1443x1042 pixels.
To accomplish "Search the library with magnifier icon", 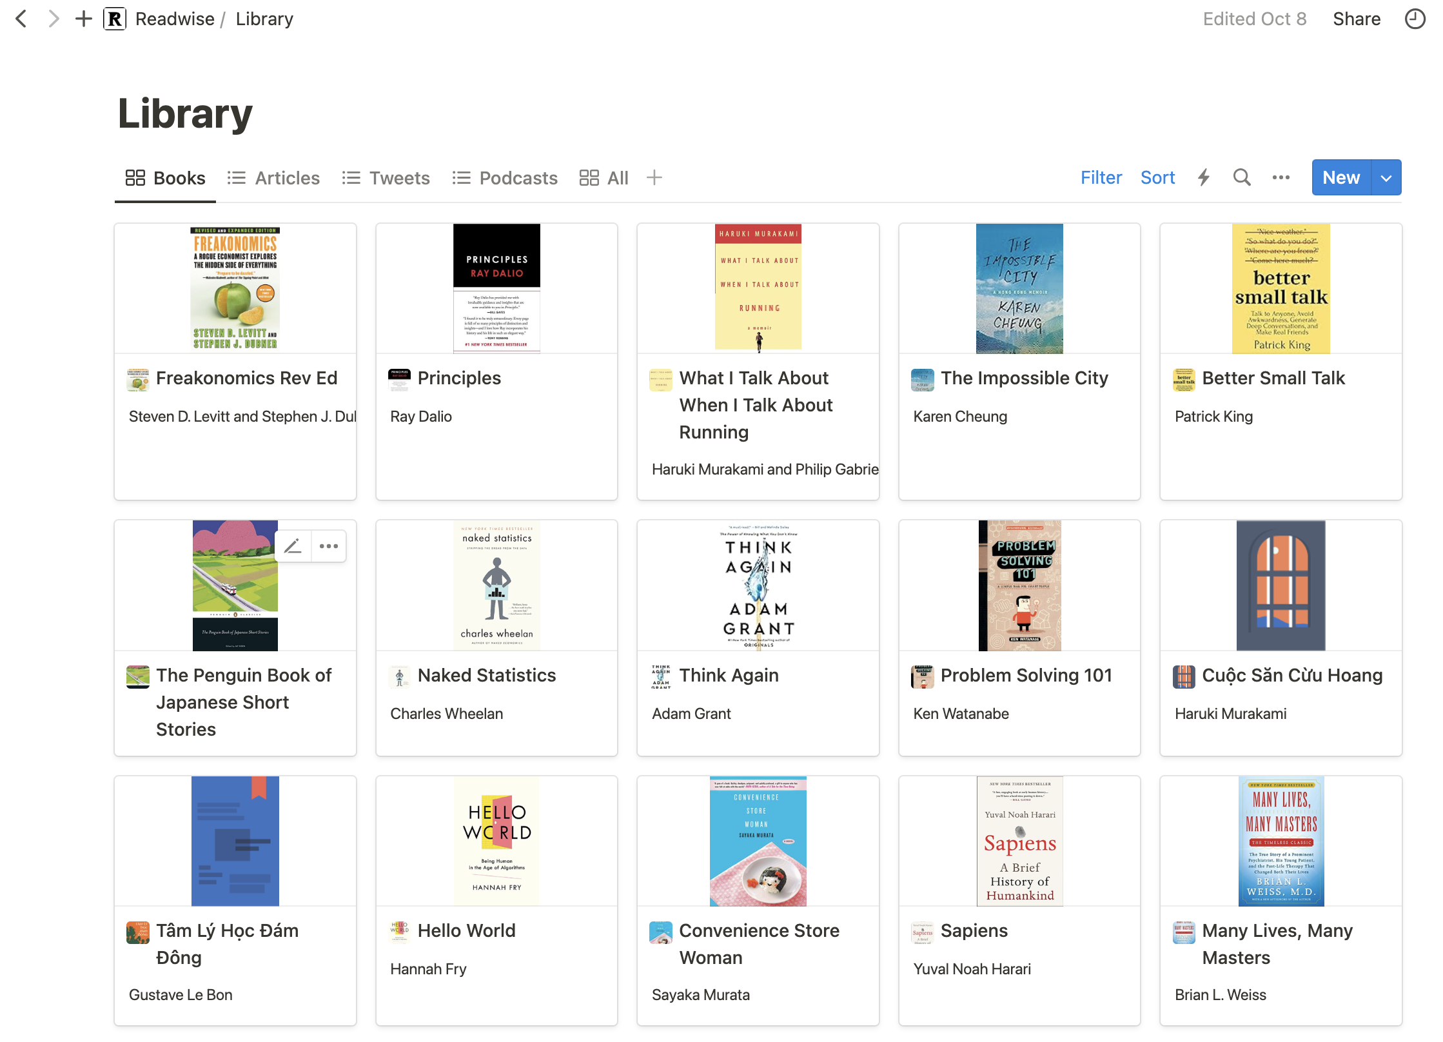I will [1241, 177].
